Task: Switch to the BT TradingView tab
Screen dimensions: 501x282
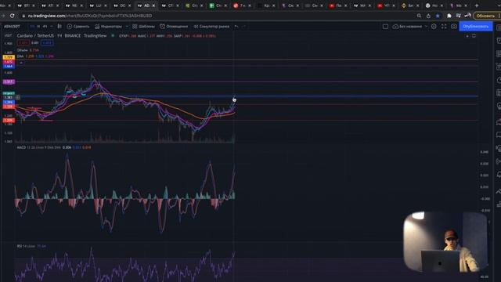Action: coord(26,5)
